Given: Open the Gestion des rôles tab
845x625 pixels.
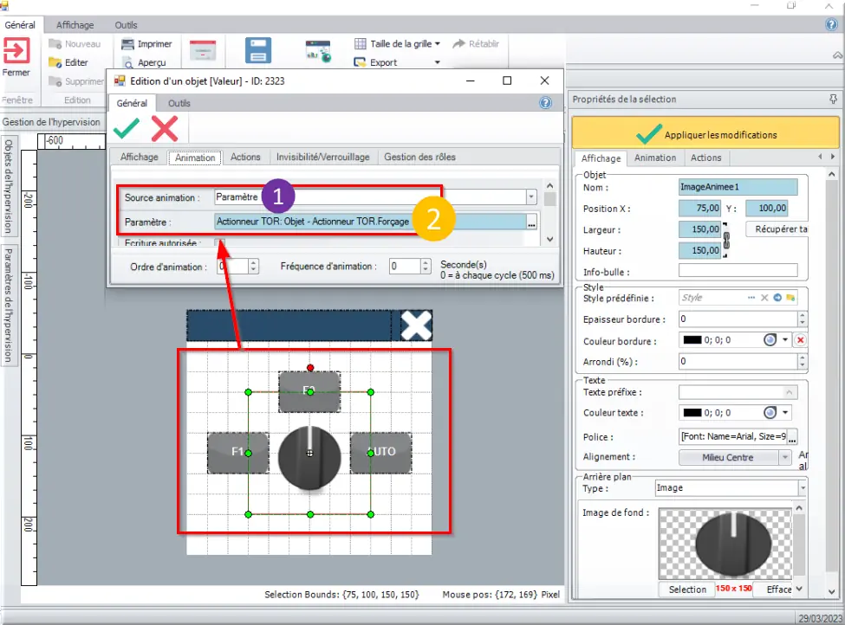Looking at the screenshot, I should [419, 158].
